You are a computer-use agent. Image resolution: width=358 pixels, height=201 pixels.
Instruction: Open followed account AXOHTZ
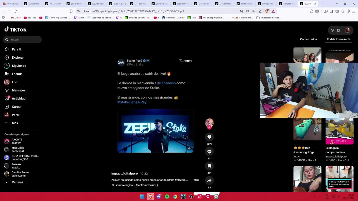point(17,141)
